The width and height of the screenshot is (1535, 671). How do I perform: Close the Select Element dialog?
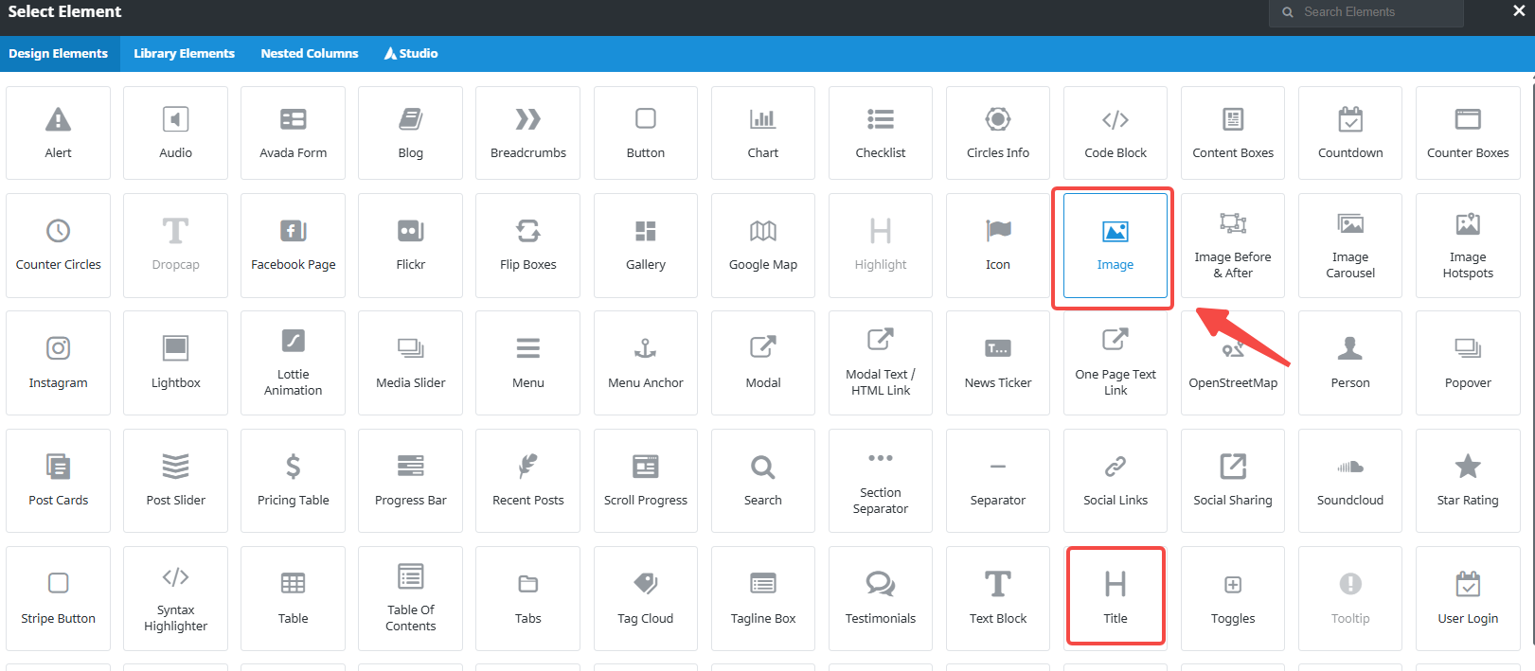1518,11
